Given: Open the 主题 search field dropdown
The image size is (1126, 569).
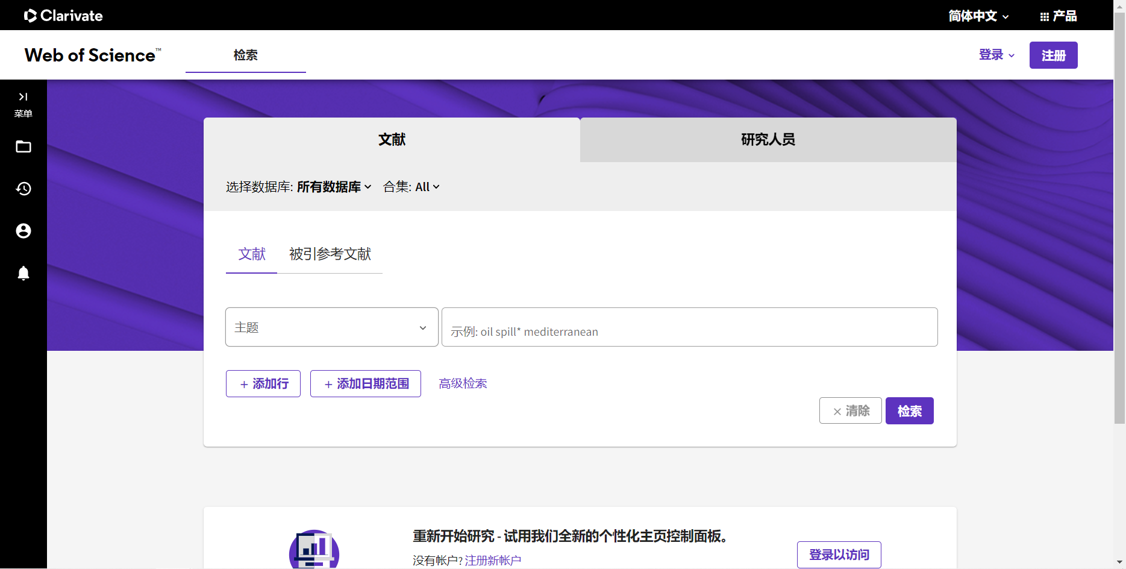Looking at the screenshot, I should coord(332,327).
